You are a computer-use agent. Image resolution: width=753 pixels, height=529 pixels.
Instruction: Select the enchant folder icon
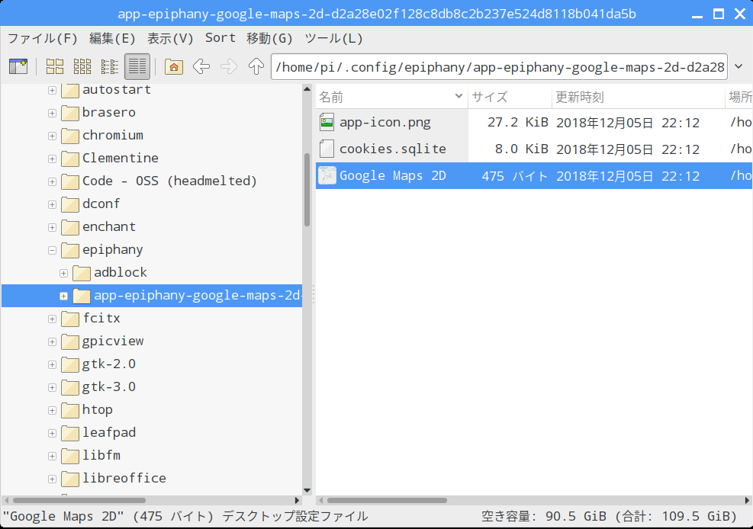point(70,227)
